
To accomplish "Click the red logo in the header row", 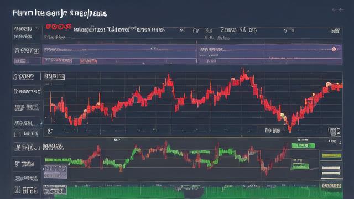I will (59, 27).
